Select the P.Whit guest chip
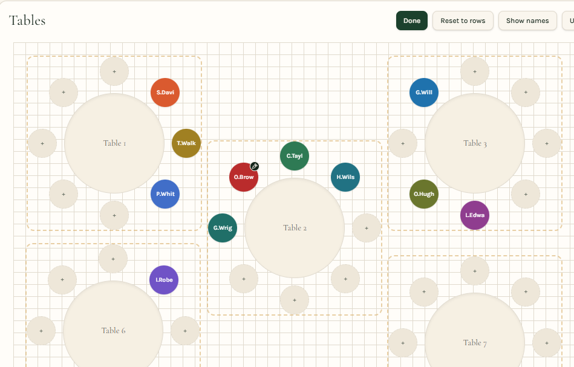Image resolution: width=574 pixels, height=367 pixels. pos(165,194)
